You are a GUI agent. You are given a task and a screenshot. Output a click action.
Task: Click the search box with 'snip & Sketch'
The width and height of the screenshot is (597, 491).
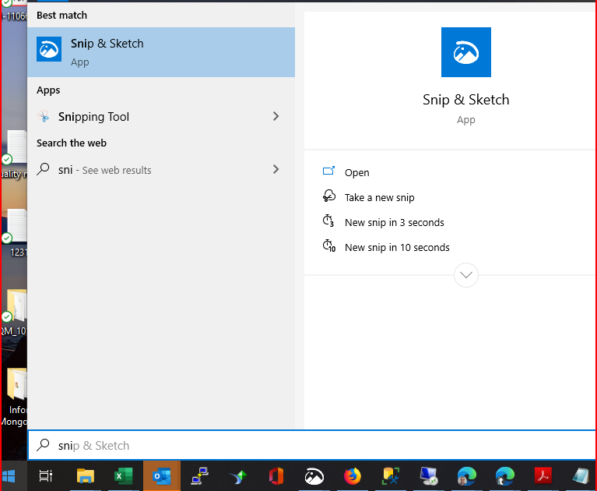coord(311,446)
